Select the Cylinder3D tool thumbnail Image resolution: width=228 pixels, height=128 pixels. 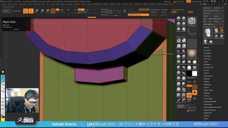click(x=216, y=31)
